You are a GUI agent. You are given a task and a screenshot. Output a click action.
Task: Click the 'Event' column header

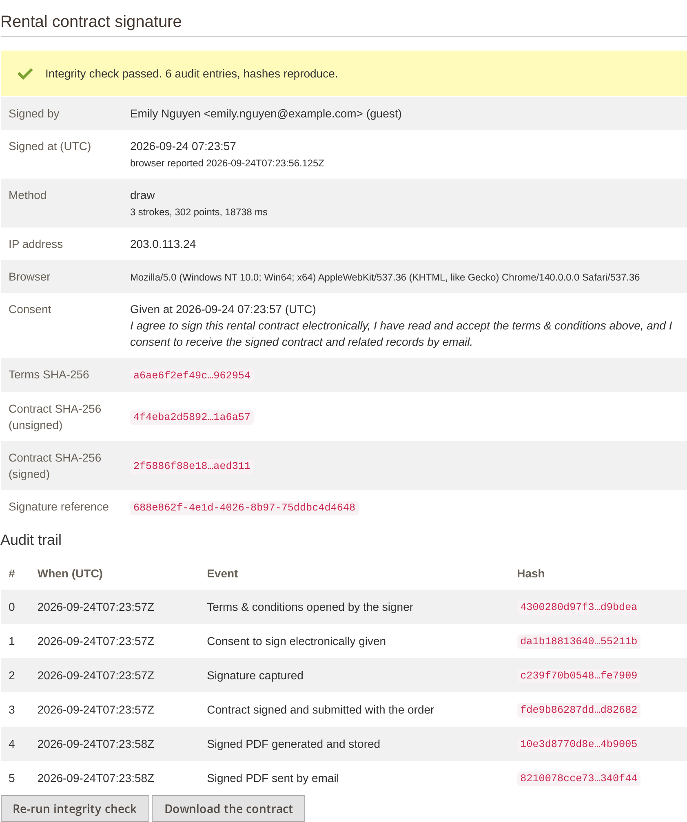click(222, 574)
